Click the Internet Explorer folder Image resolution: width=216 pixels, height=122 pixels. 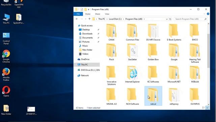tap(132, 75)
